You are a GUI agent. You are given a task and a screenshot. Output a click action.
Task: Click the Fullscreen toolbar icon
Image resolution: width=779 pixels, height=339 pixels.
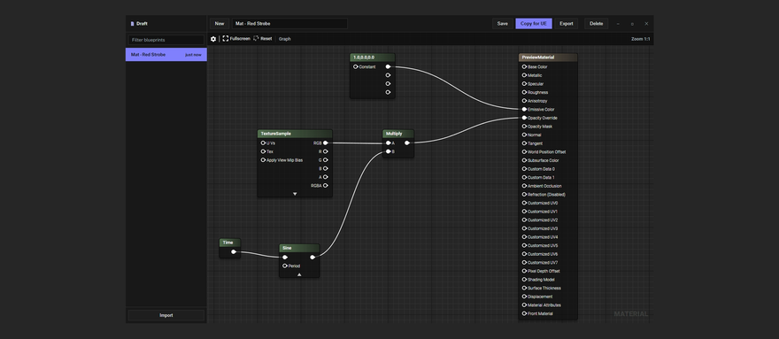coord(225,38)
